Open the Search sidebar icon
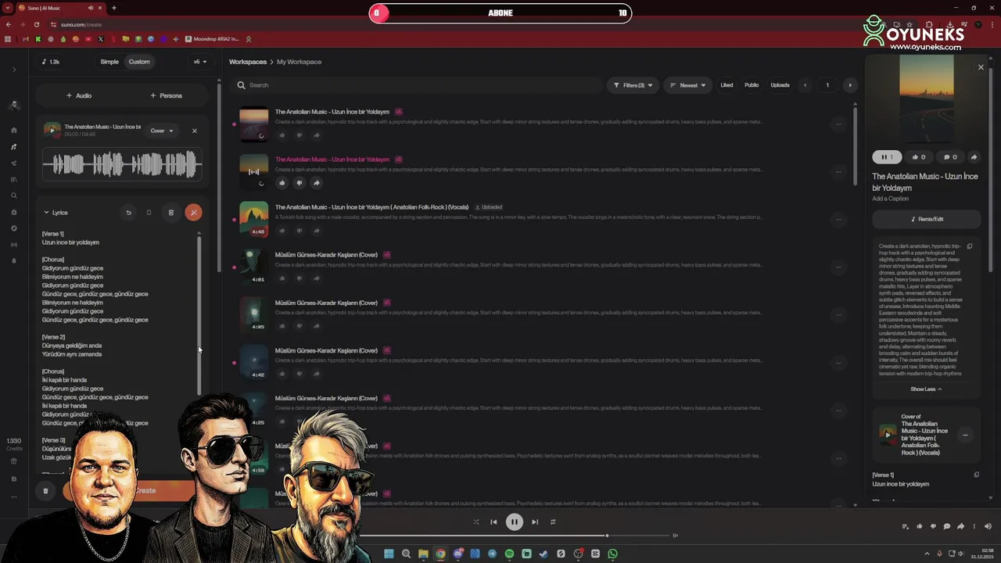The image size is (1001, 563). [14, 195]
